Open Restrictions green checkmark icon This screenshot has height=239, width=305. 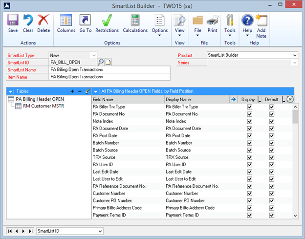[107, 20]
